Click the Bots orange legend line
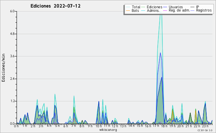This screenshot has height=133, width=216. [128, 10]
